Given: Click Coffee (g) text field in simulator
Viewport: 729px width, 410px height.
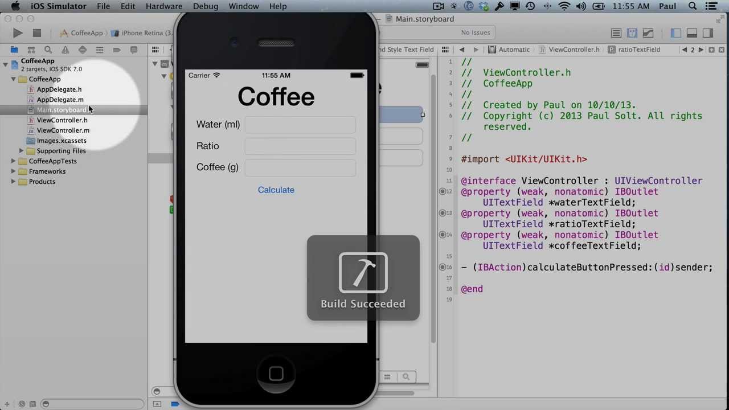Looking at the screenshot, I should click(300, 167).
